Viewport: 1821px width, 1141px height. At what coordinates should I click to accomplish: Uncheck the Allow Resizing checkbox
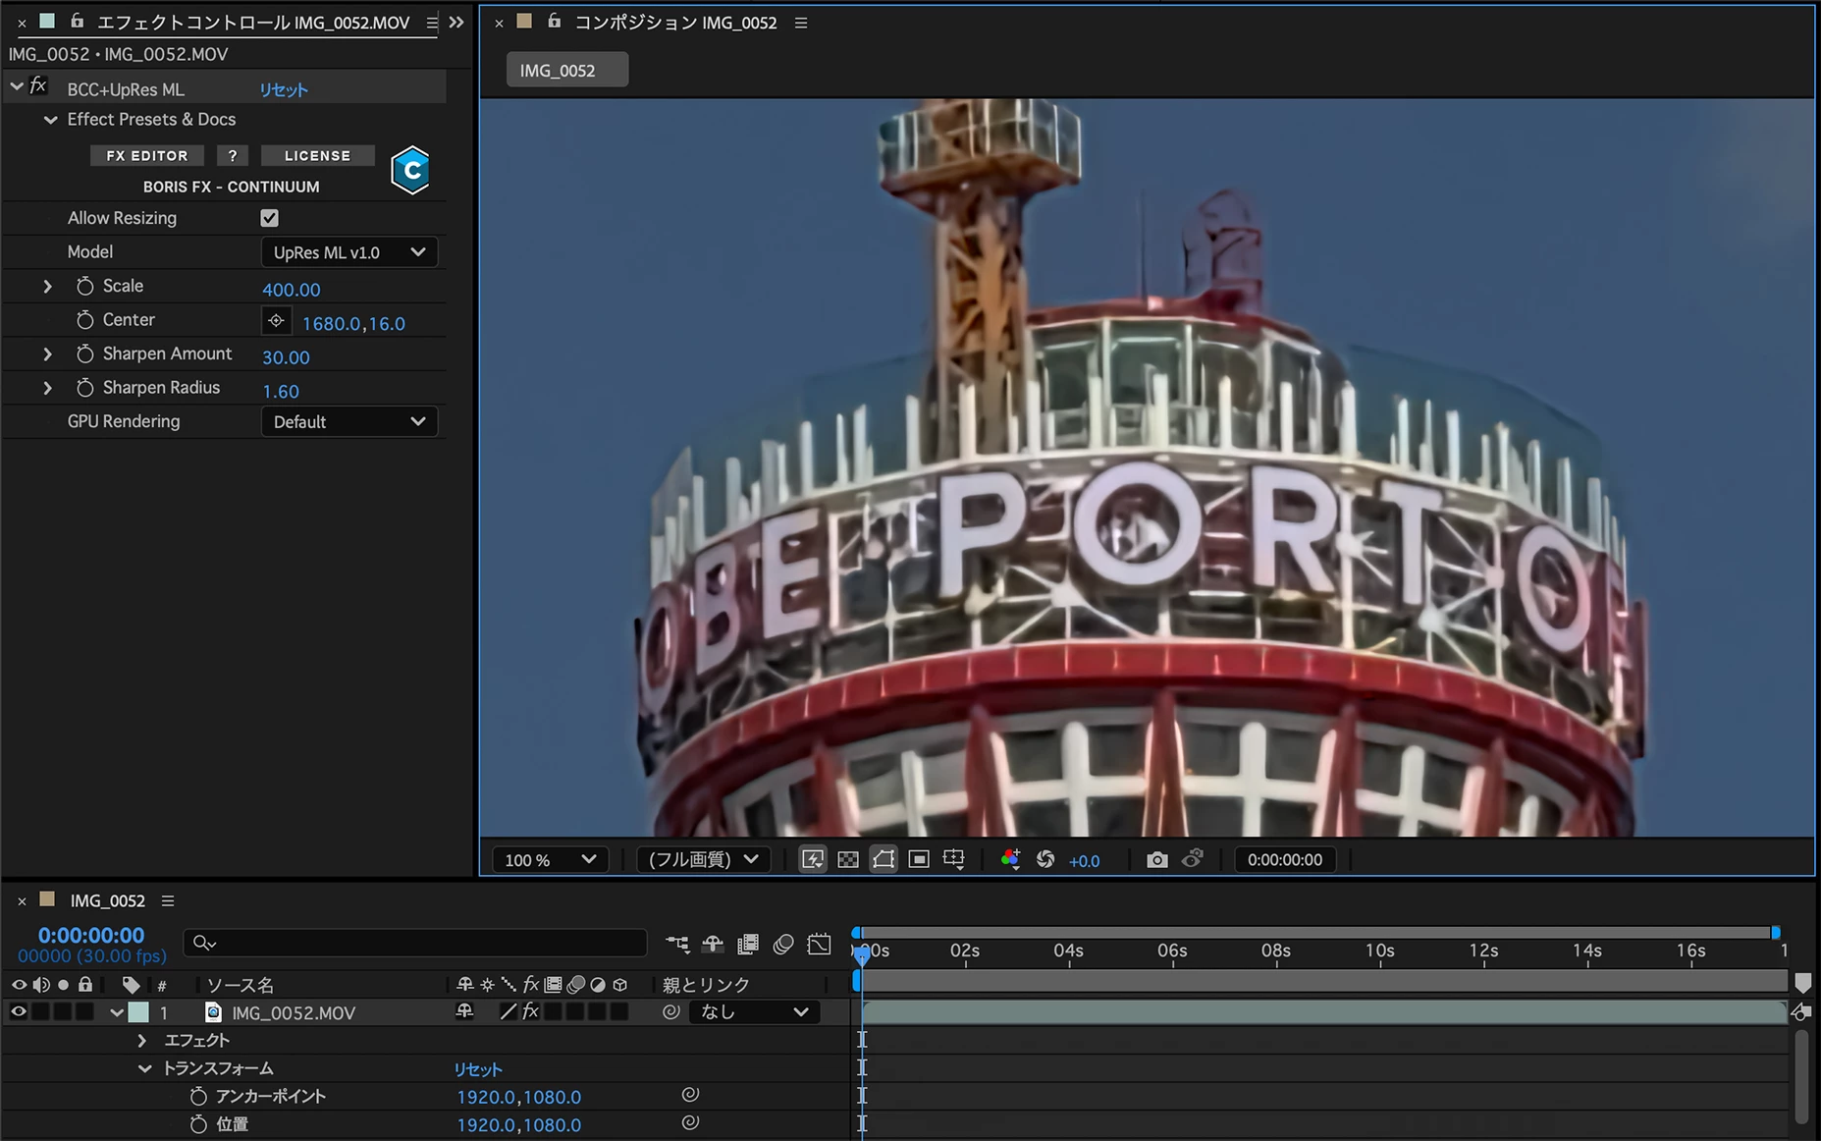coord(269,218)
